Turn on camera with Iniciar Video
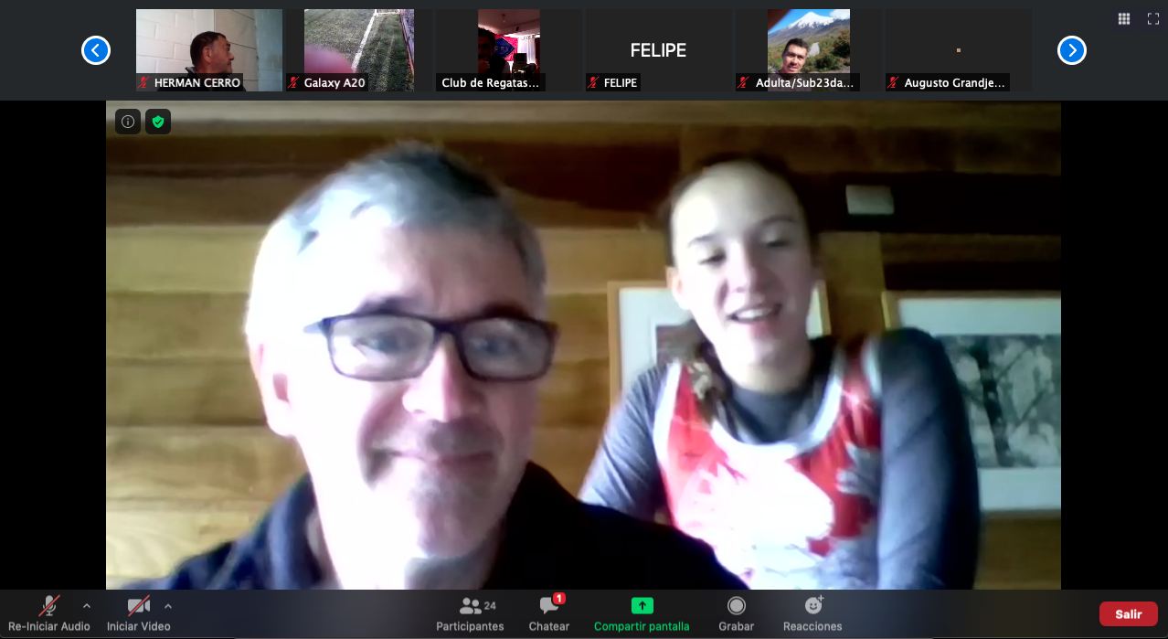This screenshot has height=639, width=1168. [138, 613]
